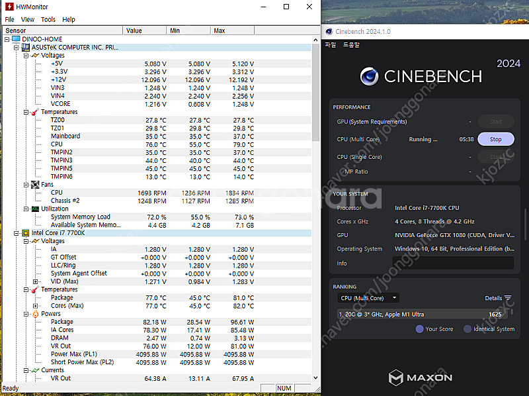Viewport: 529px width, 396px height.
Task: Open the HWMonitor Tools menu
Action: pos(48,20)
